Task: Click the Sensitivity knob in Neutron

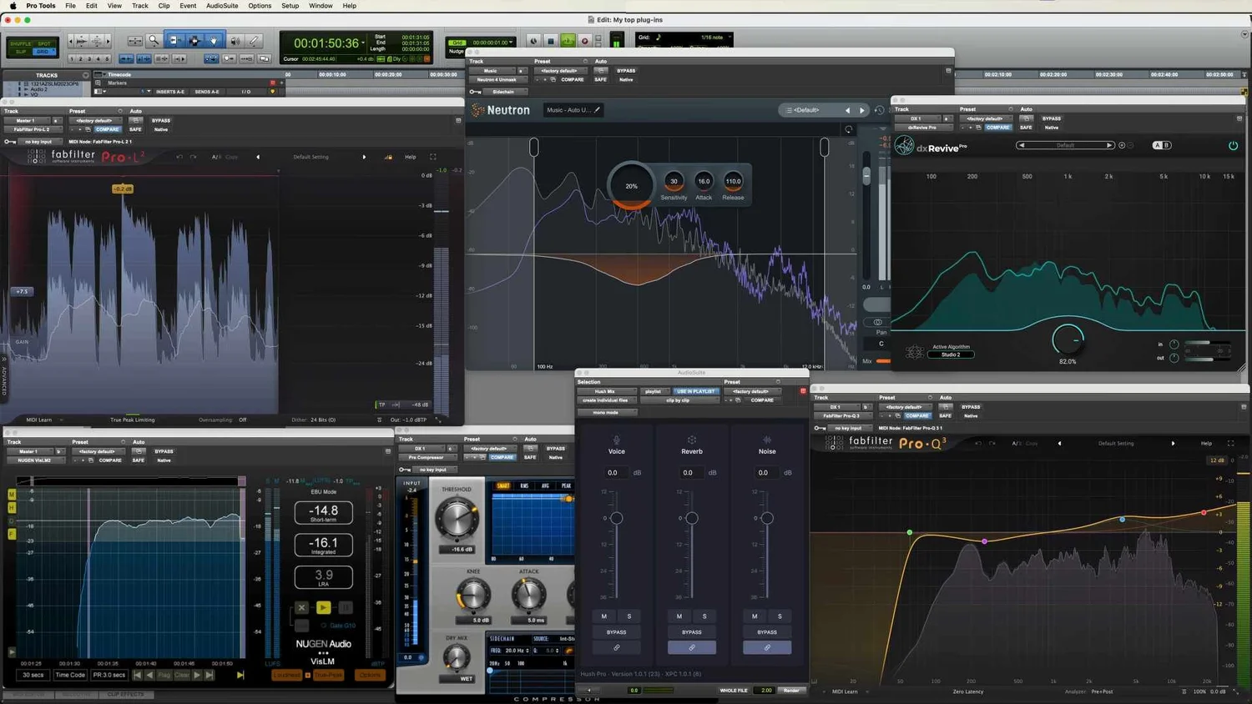Action: (674, 181)
